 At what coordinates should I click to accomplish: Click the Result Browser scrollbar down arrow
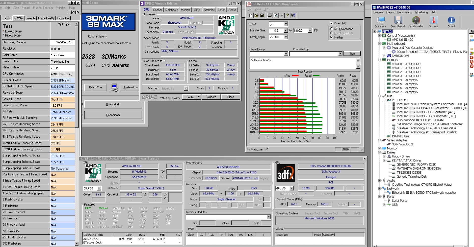coord(76,244)
